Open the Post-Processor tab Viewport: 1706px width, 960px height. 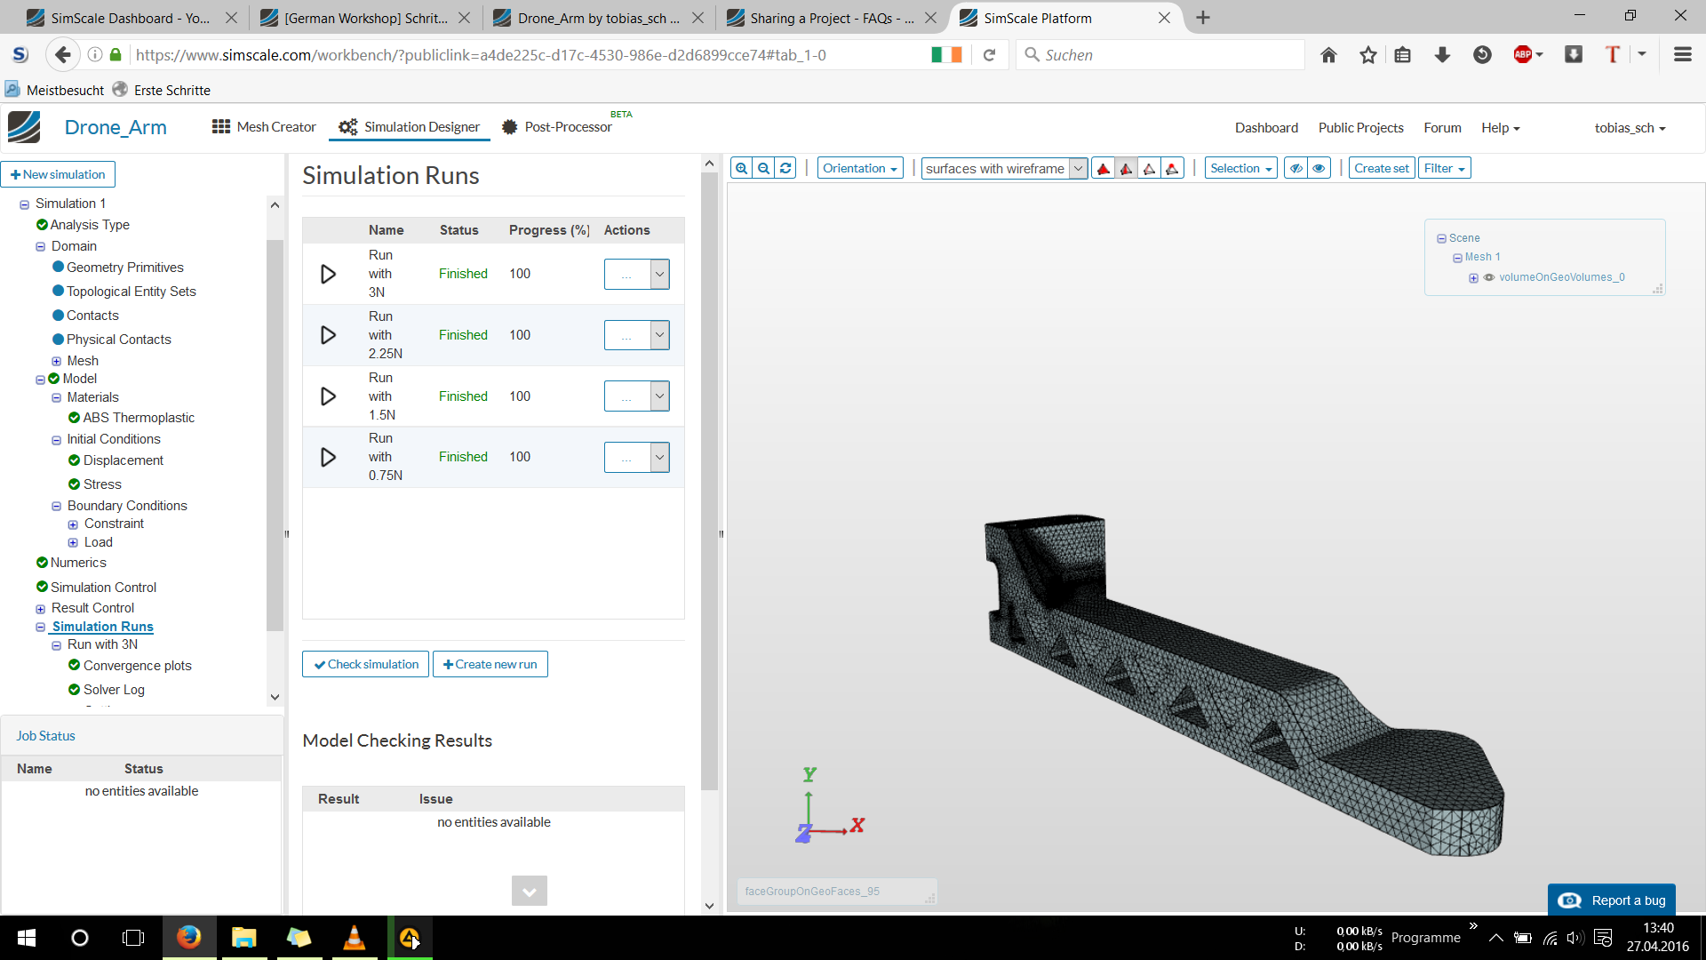click(x=557, y=127)
